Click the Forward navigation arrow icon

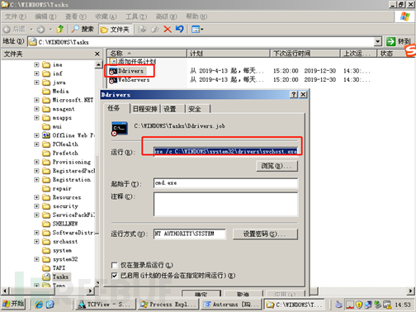click(x=41, y=29)
